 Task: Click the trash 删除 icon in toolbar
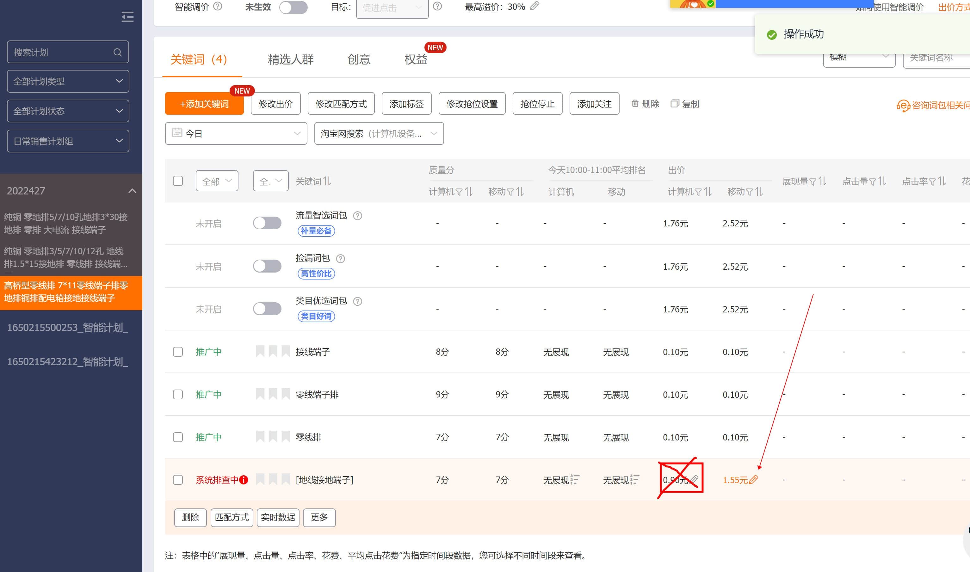(x=635, y=103)
